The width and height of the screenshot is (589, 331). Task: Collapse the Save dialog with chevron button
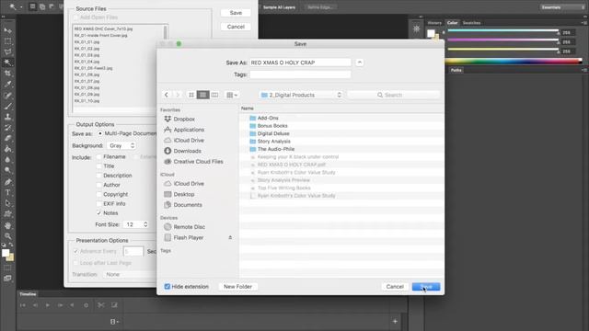[360, 63]
